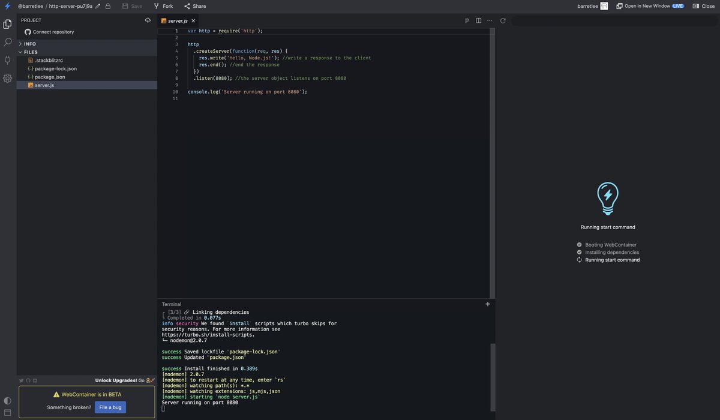Click the Terminal panel header label
This screenshot has width=720, height=420.
coord(172,304)
